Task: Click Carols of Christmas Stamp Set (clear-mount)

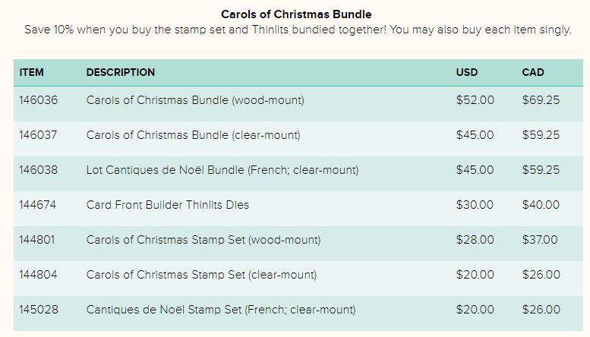Action: pos(202,275)
